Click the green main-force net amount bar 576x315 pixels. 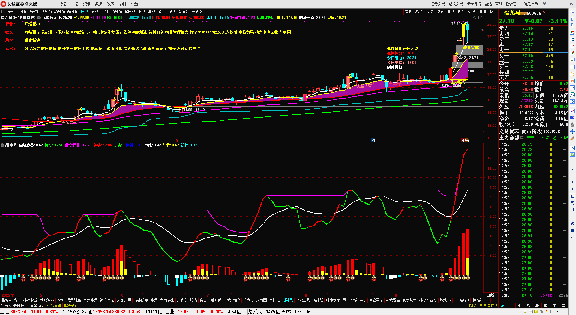tap(530, 137)
